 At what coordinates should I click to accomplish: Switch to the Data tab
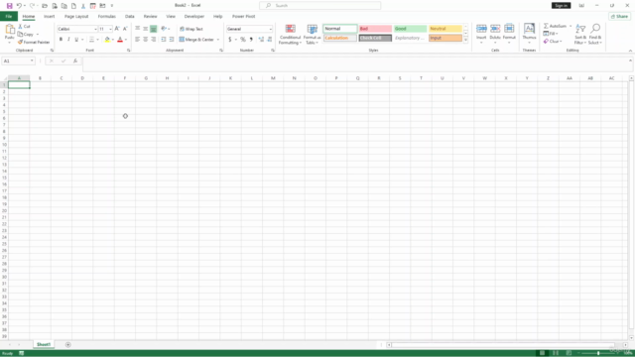click(x=130, y=16)
